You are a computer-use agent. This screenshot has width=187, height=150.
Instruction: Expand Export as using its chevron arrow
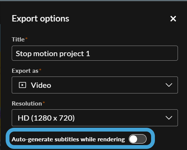pyautogui.click(x=169, y=85)
